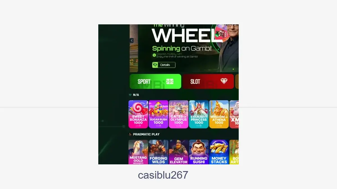Open Forging Wilds game tile
The height and width of the screenshot is (189, 337).
pos(158,152)
